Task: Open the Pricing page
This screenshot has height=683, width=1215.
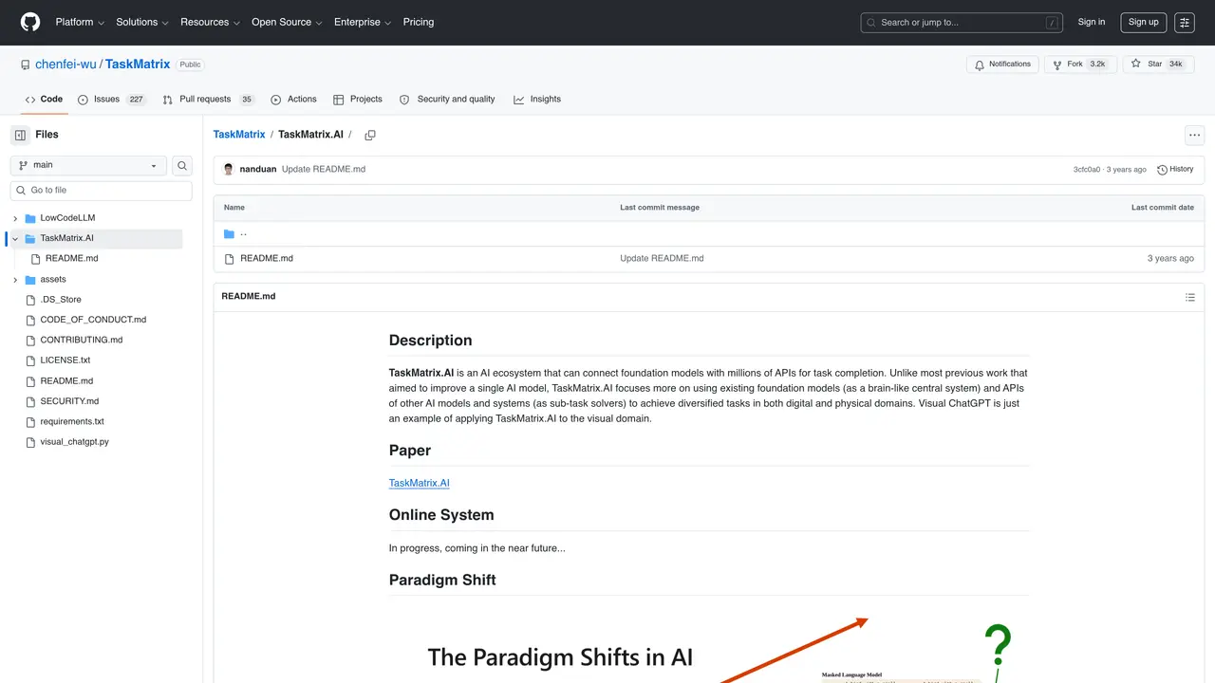Action: click(419, 22)
